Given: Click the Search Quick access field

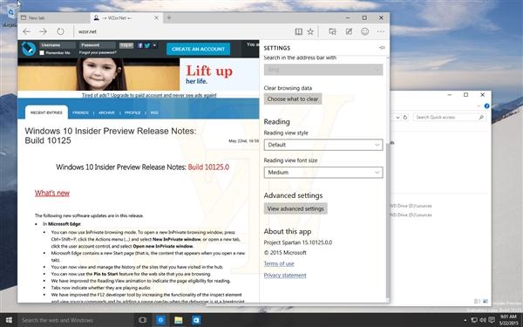Looking at the screenshot, I should click(x=449, y=117).
